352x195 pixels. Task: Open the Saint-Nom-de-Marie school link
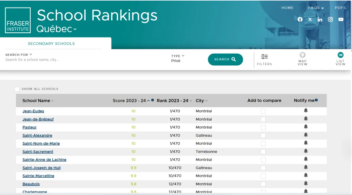pyautogui.click(x=41, y=143)
